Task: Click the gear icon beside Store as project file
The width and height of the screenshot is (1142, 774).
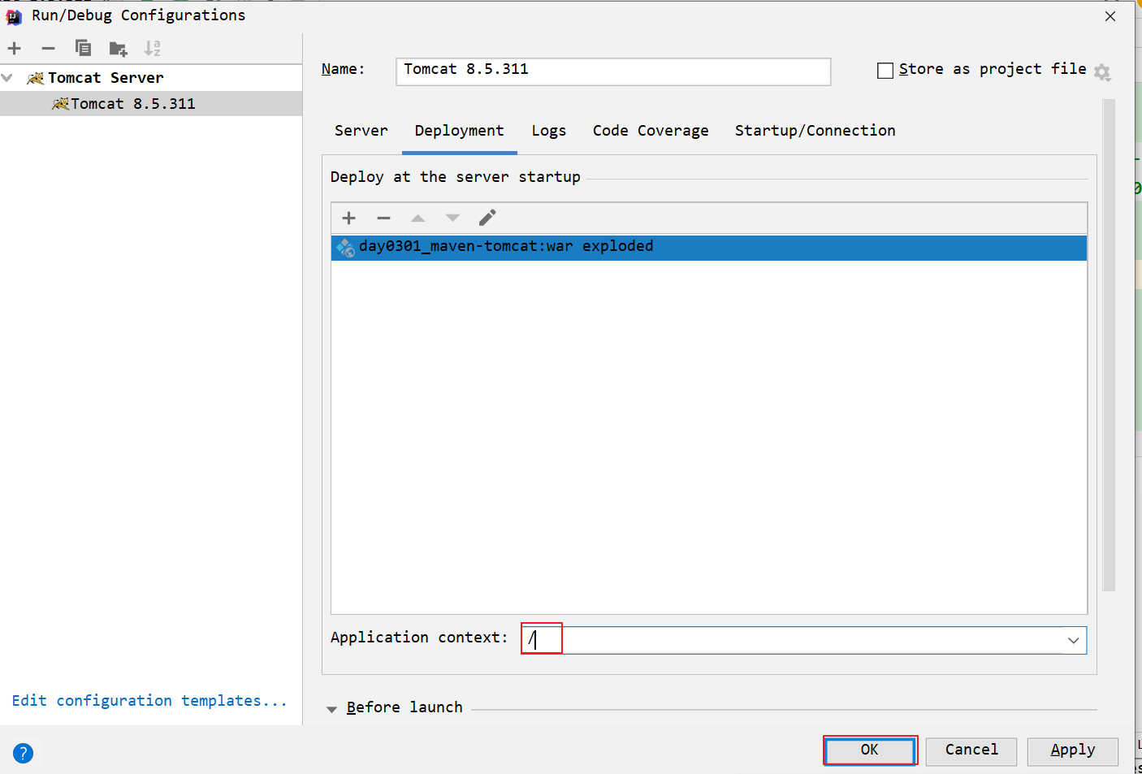Action: coord(1102,72)
